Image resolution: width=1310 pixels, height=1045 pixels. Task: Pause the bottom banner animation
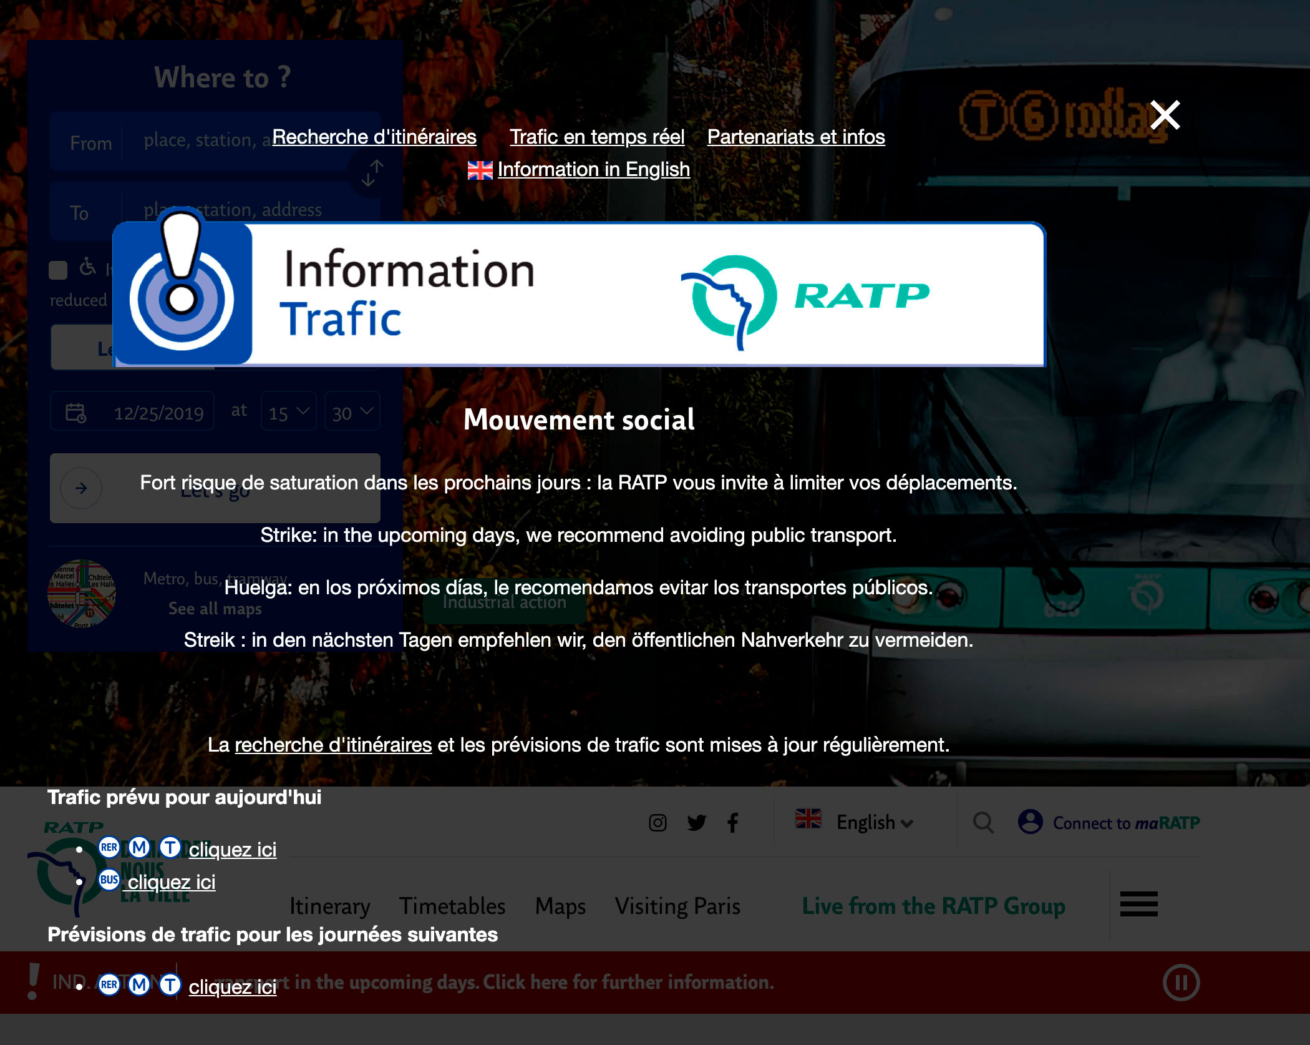(x=1182, y=982)
